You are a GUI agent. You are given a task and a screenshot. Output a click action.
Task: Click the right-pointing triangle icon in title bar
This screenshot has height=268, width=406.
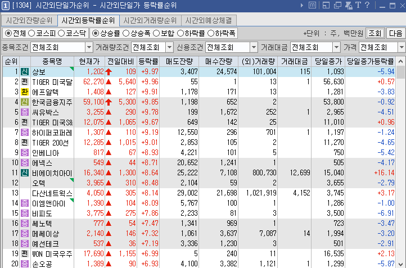click(301, 5)
